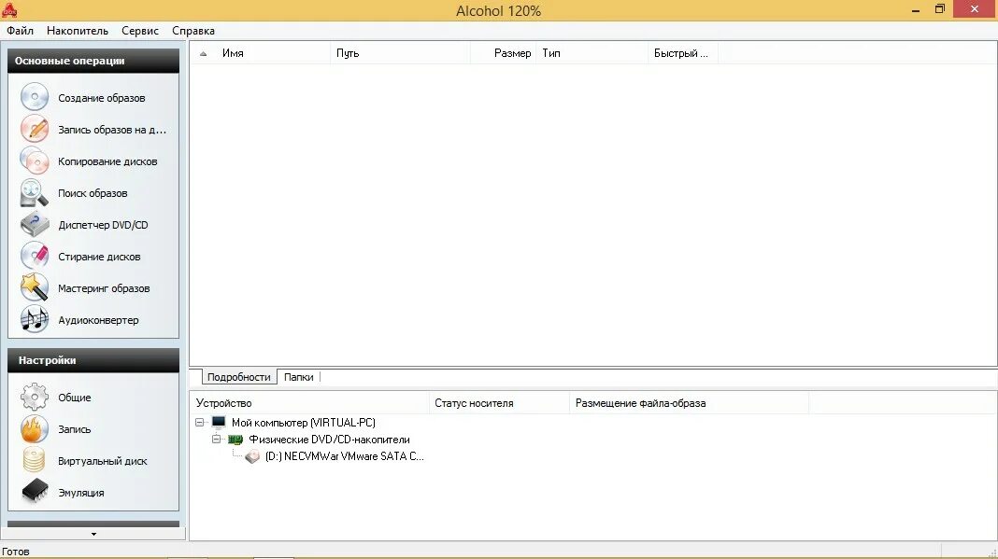The height and width of the screenshot is (559, 998).
Task: Click the D: drive disc icon
Action: coord(252,456)
